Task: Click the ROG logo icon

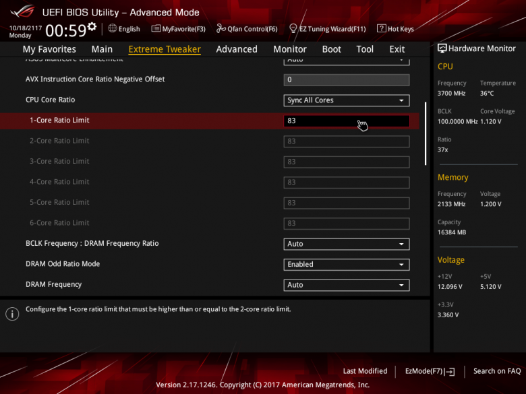Action: (22, 11)
